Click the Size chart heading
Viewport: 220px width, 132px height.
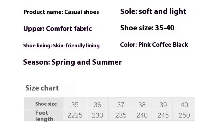(x=42, y=88)
